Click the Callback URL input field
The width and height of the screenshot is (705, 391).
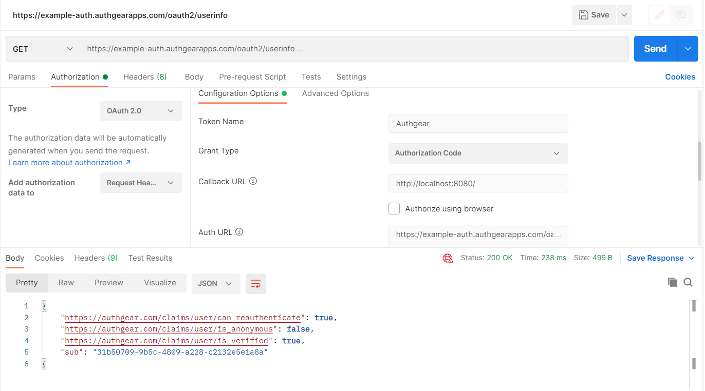(478, 183)
